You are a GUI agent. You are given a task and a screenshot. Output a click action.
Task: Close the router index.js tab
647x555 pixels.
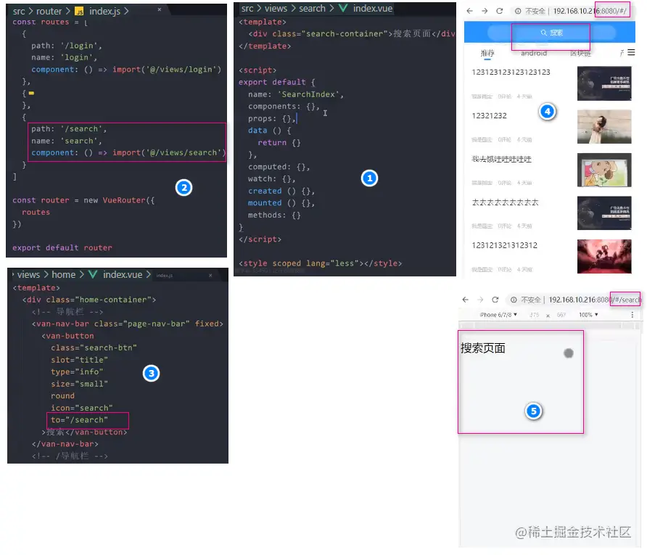pos(160,9)
